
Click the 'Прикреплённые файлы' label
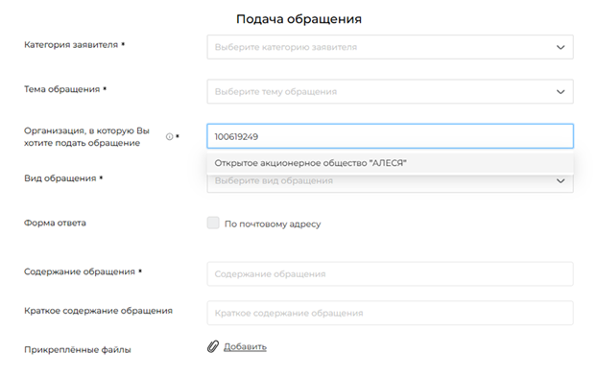(78, 349)
